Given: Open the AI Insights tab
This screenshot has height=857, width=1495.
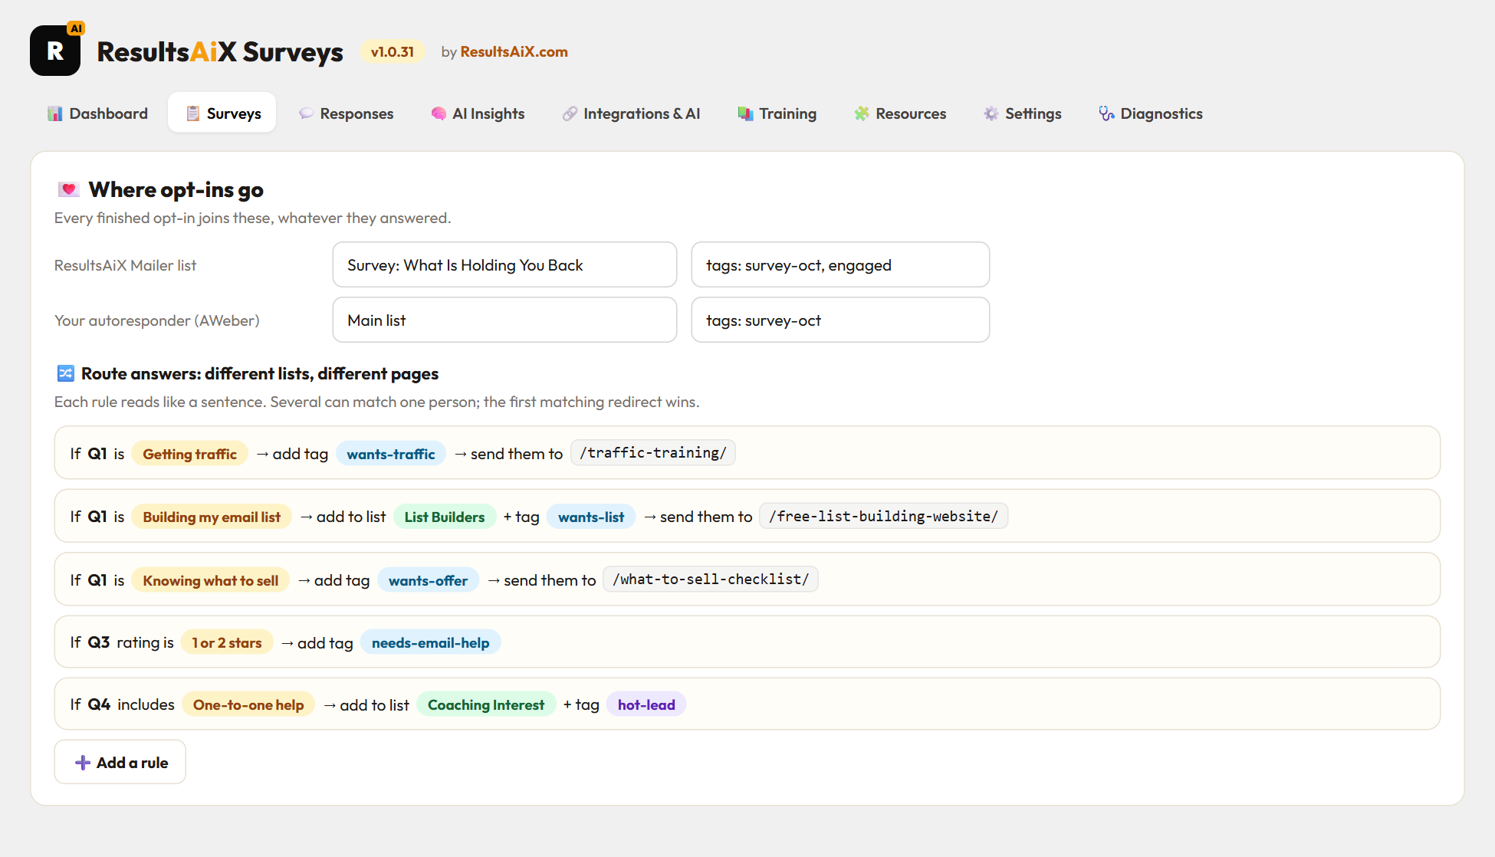Looking at the screenshot, I should [x=478, y=113].
